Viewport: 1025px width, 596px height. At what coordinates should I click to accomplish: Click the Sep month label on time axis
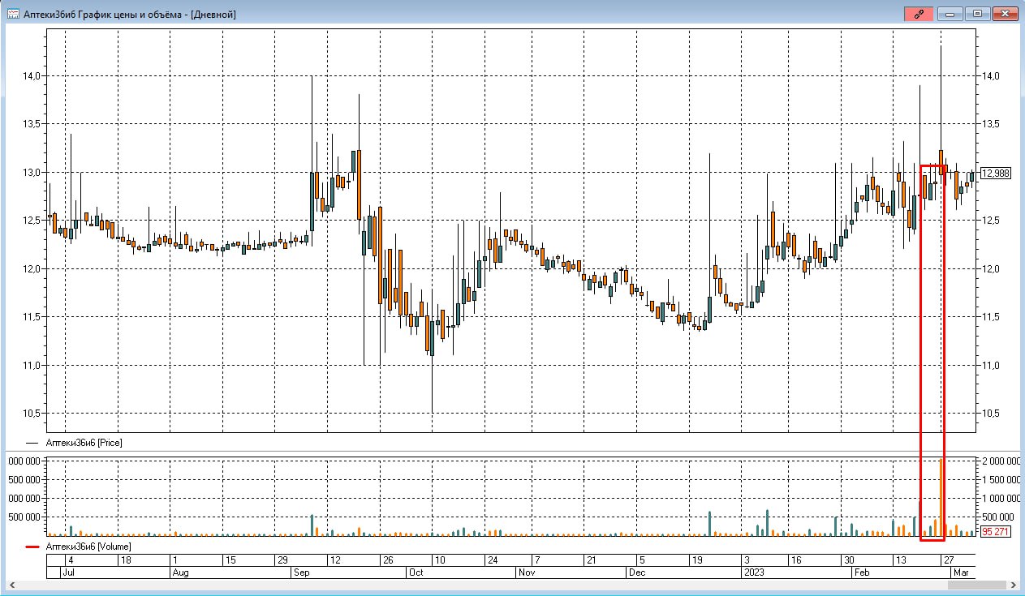[x=302, y=572]
